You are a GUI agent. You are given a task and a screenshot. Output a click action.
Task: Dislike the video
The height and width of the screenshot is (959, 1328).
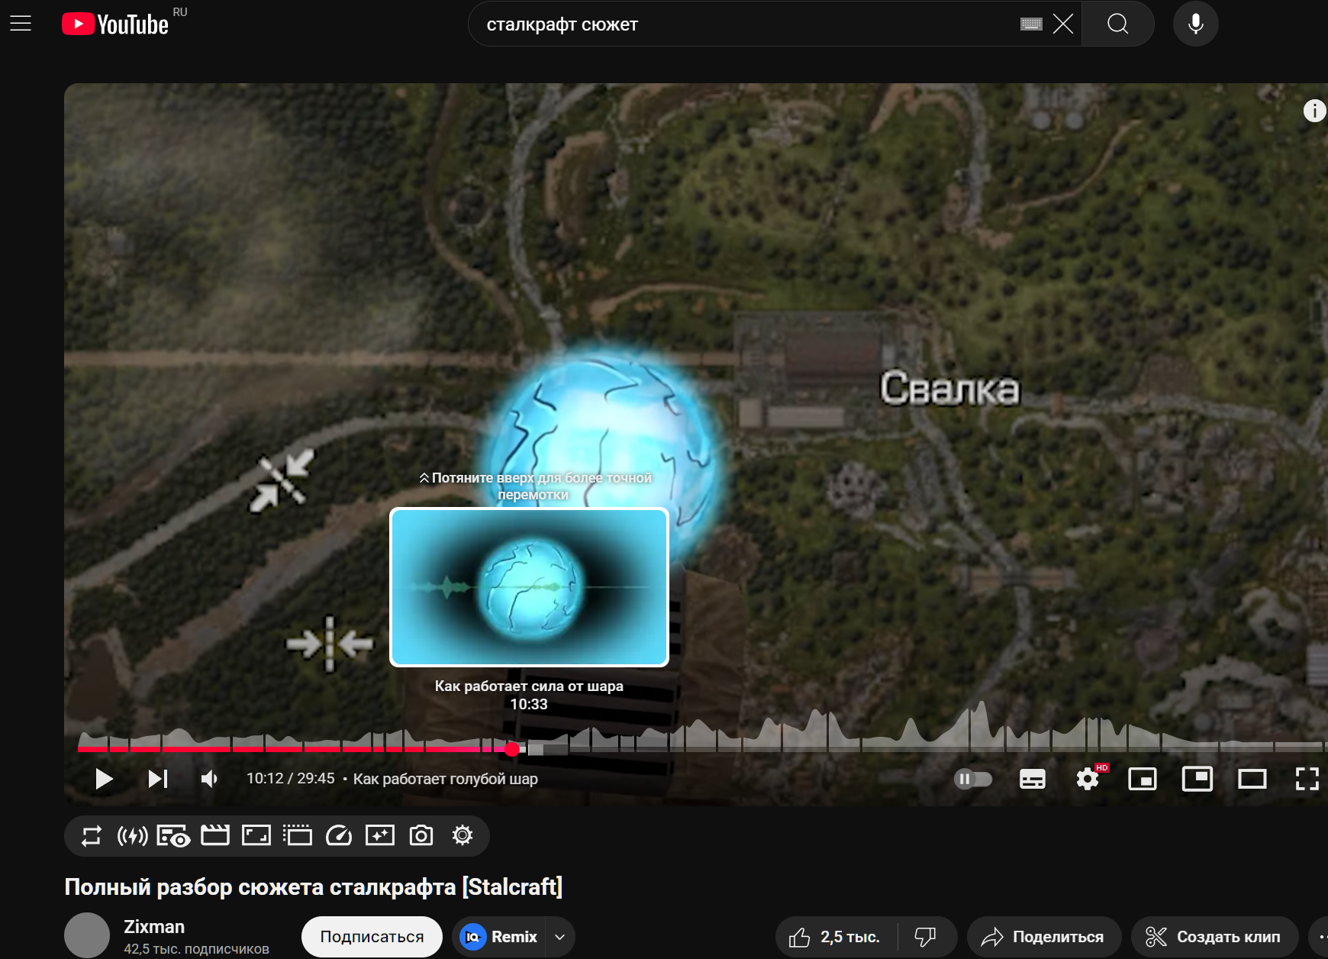click(926, 937)
